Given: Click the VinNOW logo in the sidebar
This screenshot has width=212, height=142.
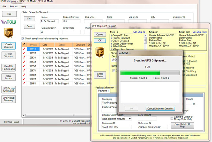Looking at the screenshot, I should click(x=9, y=22).
